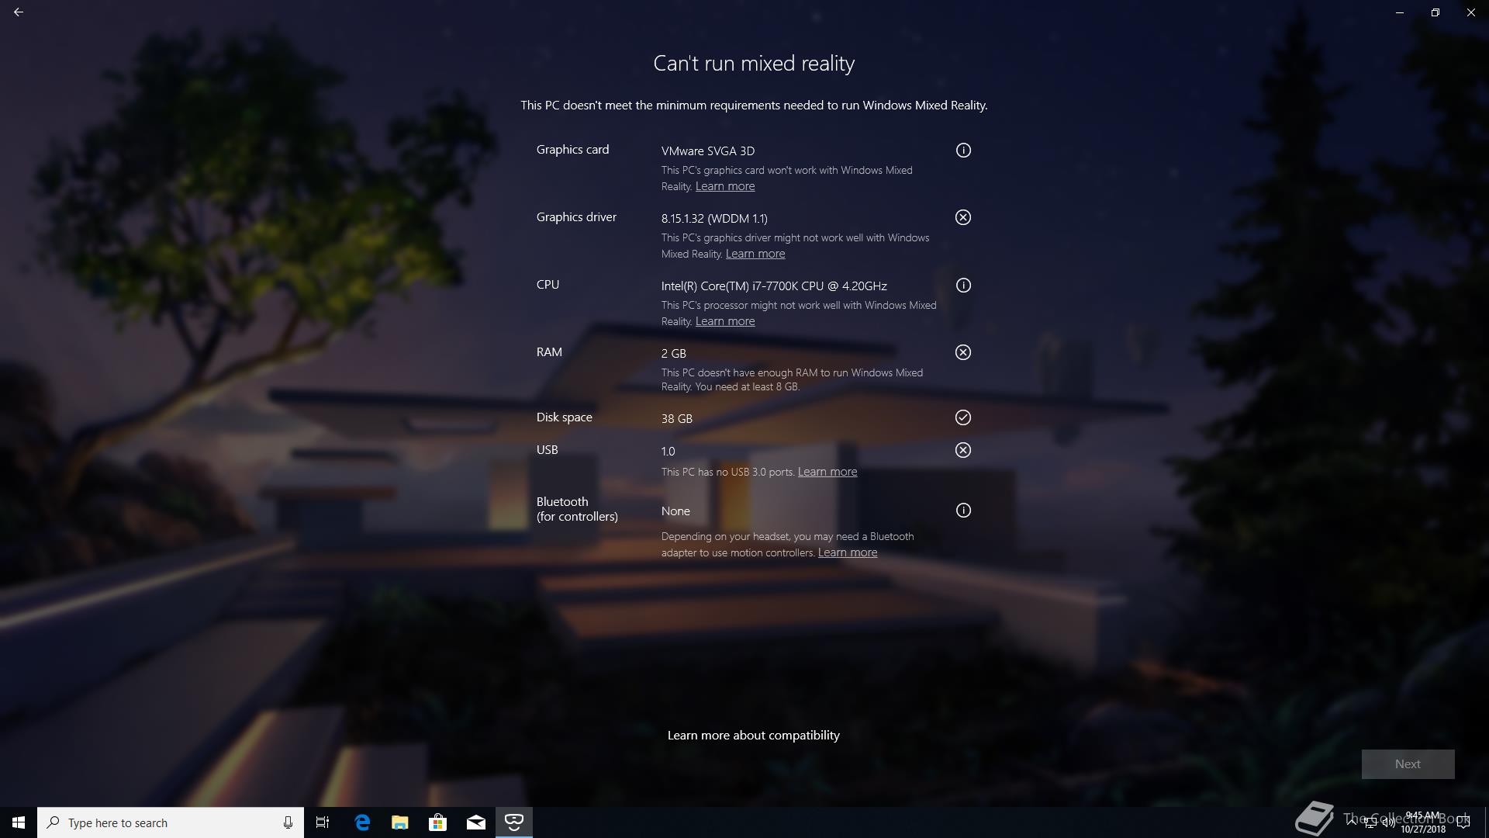Open Learn more link under CPU
This screenshot has width=1489, height=838.
[724, 321]
